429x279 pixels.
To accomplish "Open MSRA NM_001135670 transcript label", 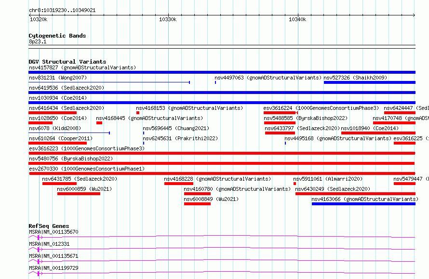I will [54, 232].
